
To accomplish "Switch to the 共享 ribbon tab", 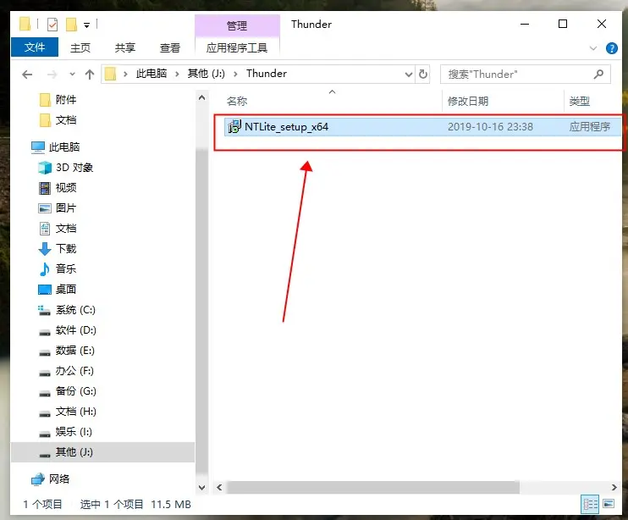I will (x=125, y=48).
